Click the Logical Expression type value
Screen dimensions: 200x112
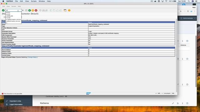[x=94, y=26]
